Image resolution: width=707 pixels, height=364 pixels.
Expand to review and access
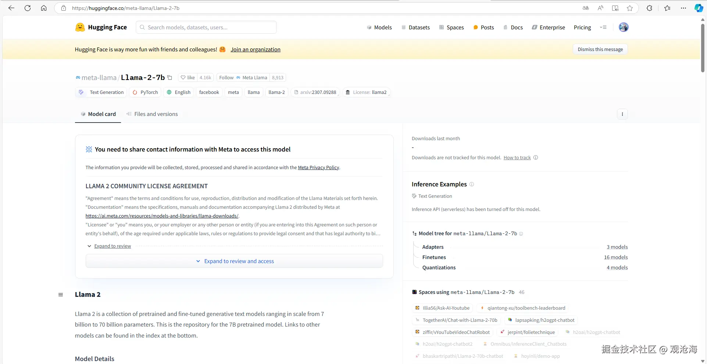tap(234, 261)
